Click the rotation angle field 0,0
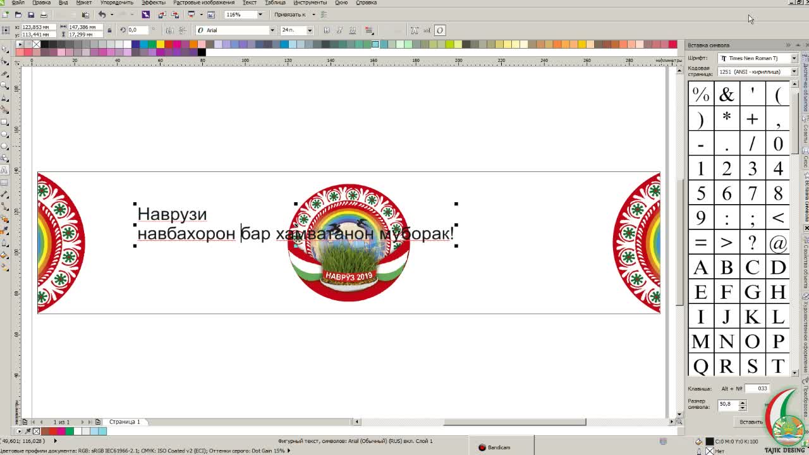Image resolution: width=809 pixels, height=455 pixels. [x=138, y=30]
